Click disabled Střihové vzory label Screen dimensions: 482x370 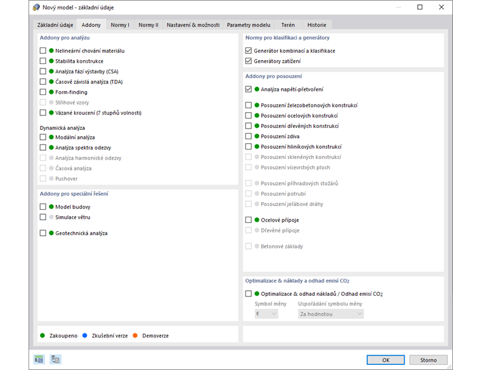pyautogui.click(x=72, y=102)
